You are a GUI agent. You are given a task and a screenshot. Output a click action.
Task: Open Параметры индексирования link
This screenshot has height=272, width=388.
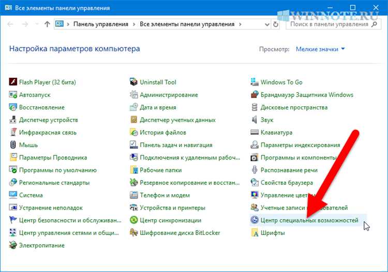(x=301, y=145)
